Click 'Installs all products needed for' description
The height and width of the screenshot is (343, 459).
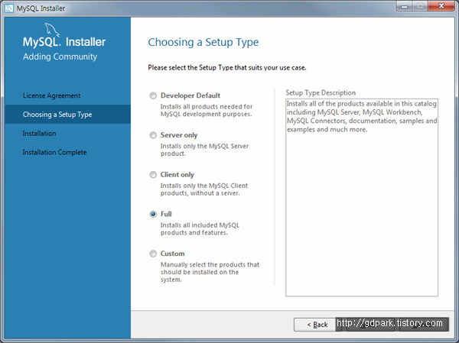[207, 110]
